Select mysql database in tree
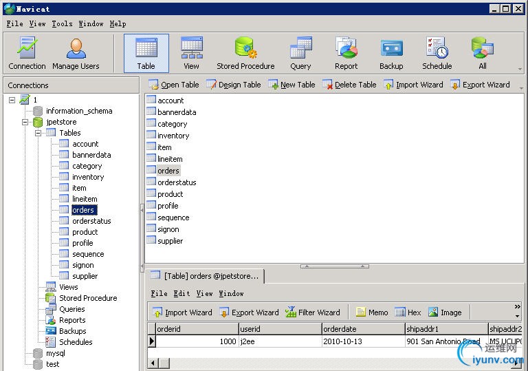 pos(56,353)
